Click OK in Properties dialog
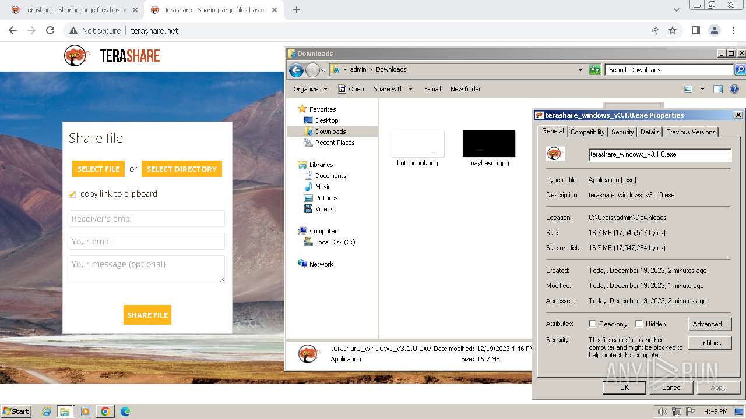This screenshot has width=746, height=419. click(624, 388)
